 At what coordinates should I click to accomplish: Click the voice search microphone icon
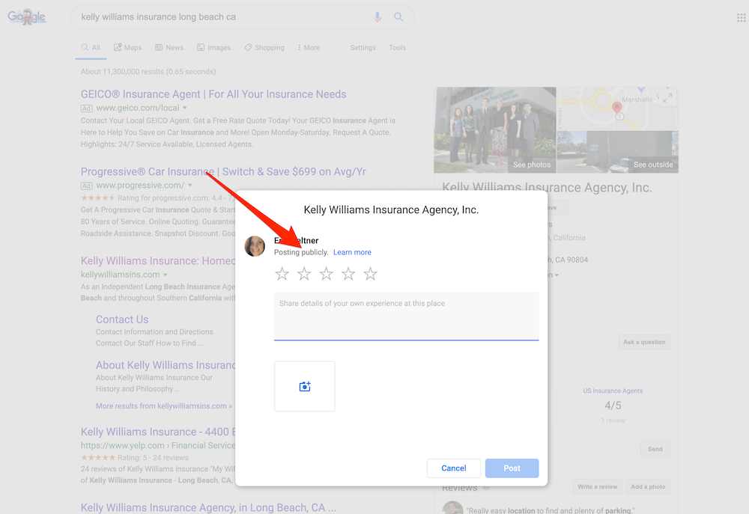(377, 17)
